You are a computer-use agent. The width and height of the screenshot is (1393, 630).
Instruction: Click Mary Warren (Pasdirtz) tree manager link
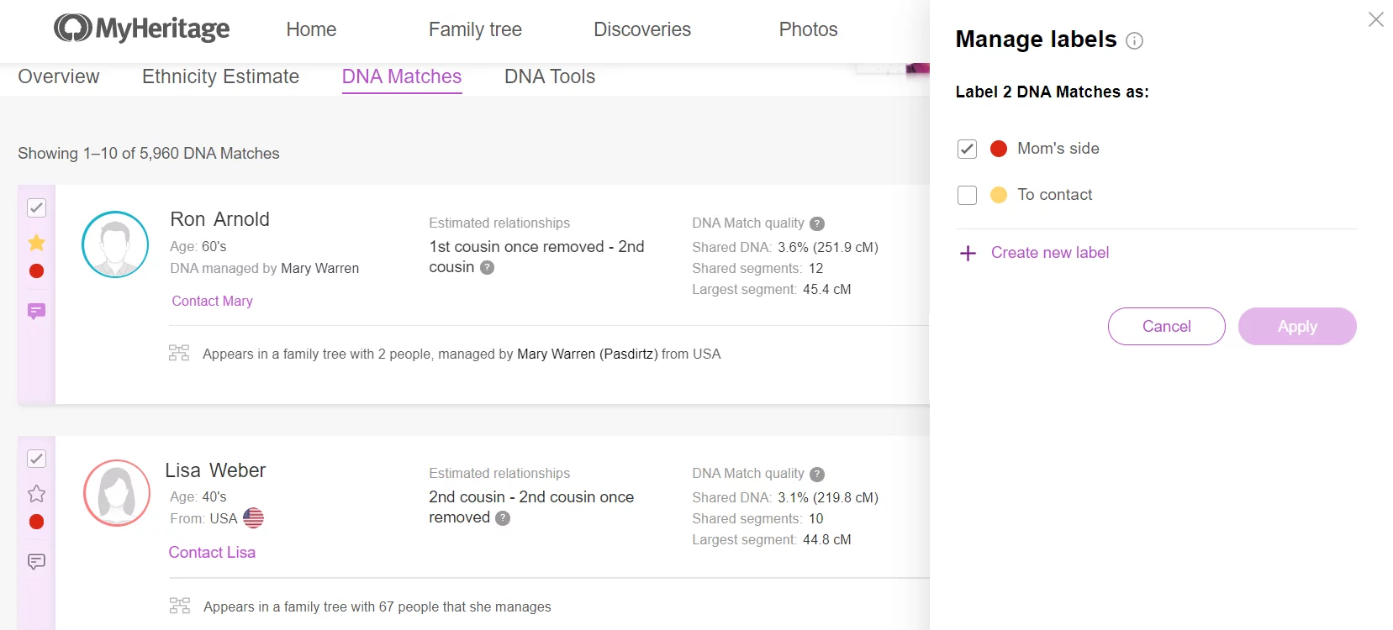tap(587, 354)
